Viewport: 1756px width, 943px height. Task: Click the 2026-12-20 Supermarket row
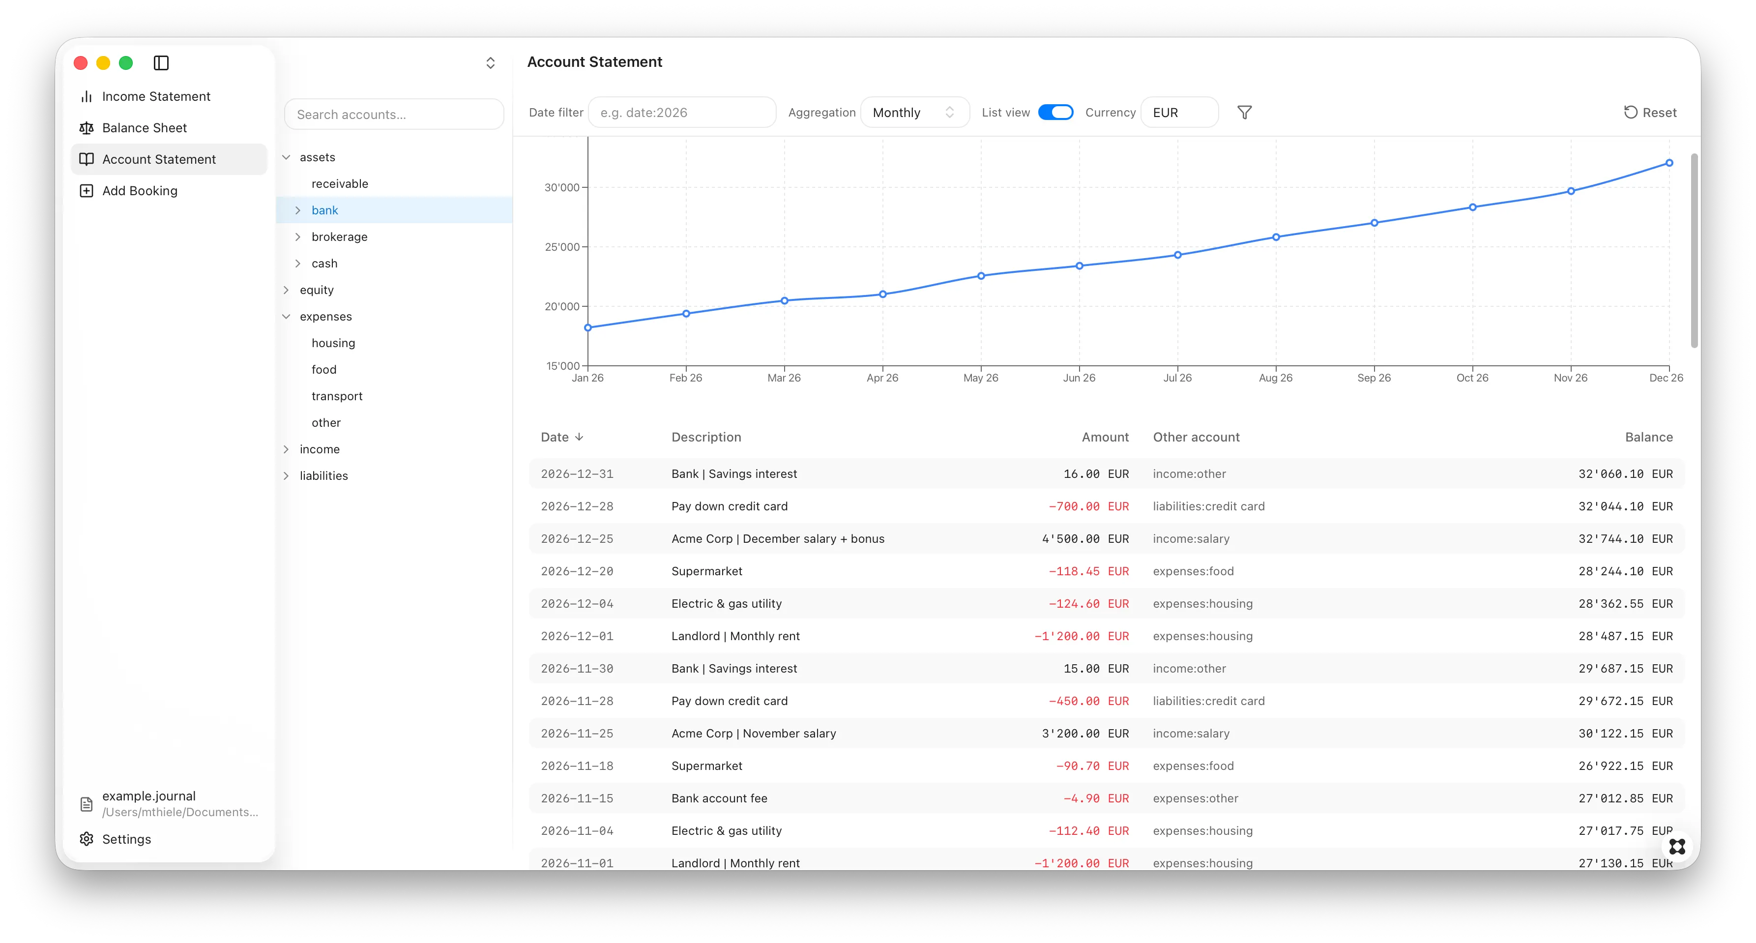pyautogui.click(x=1107, y=571)
